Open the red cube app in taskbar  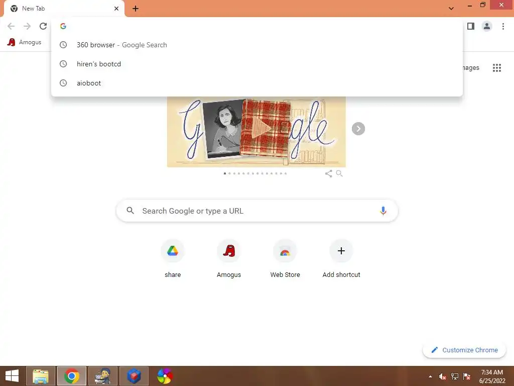(x=134, y=376)
